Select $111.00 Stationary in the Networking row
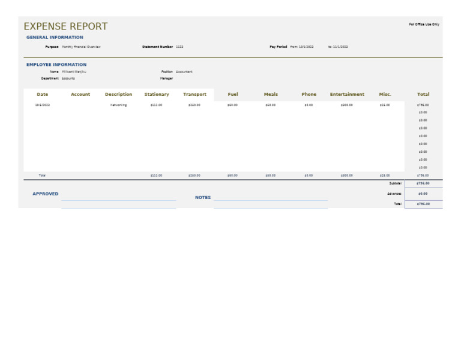This screenshot has width=461, height=356. tap(157, 105)
